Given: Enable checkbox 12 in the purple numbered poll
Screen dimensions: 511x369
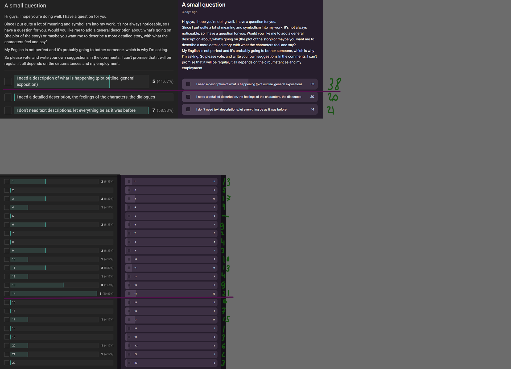Looking at the screenshot, I should [129, 276].
